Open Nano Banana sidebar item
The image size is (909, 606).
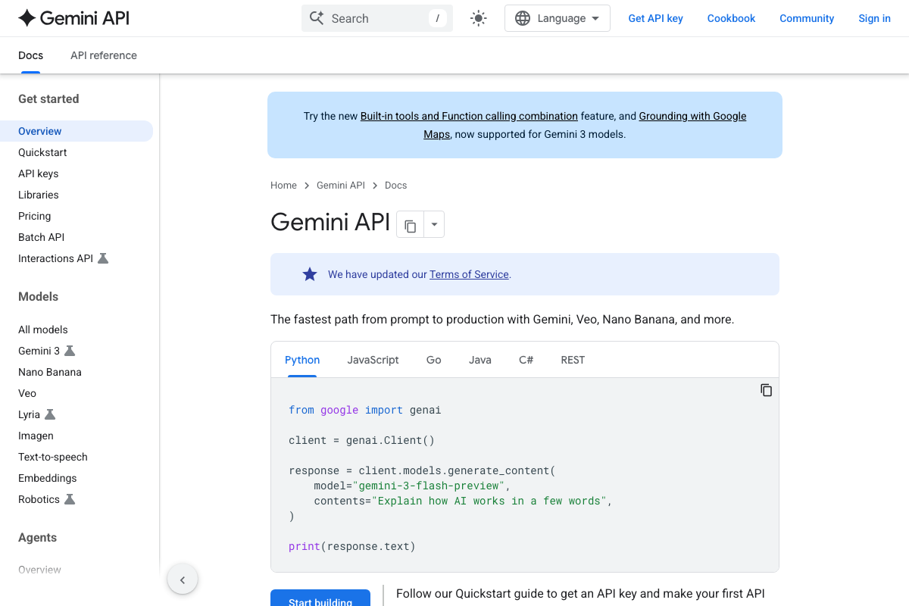49,372
